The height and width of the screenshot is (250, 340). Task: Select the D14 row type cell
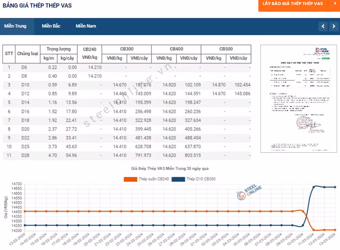pyautogui.click(x=25, y=102)
